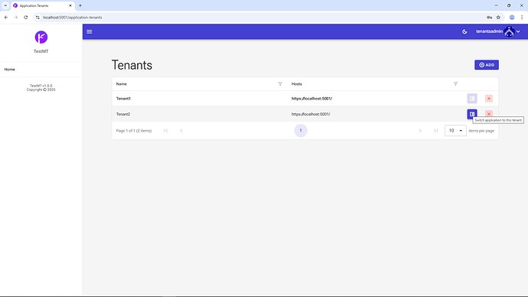Screen dimensions: 528x297
Task: Open the tenantsadmin user dropdown
Action: [497, 31]
